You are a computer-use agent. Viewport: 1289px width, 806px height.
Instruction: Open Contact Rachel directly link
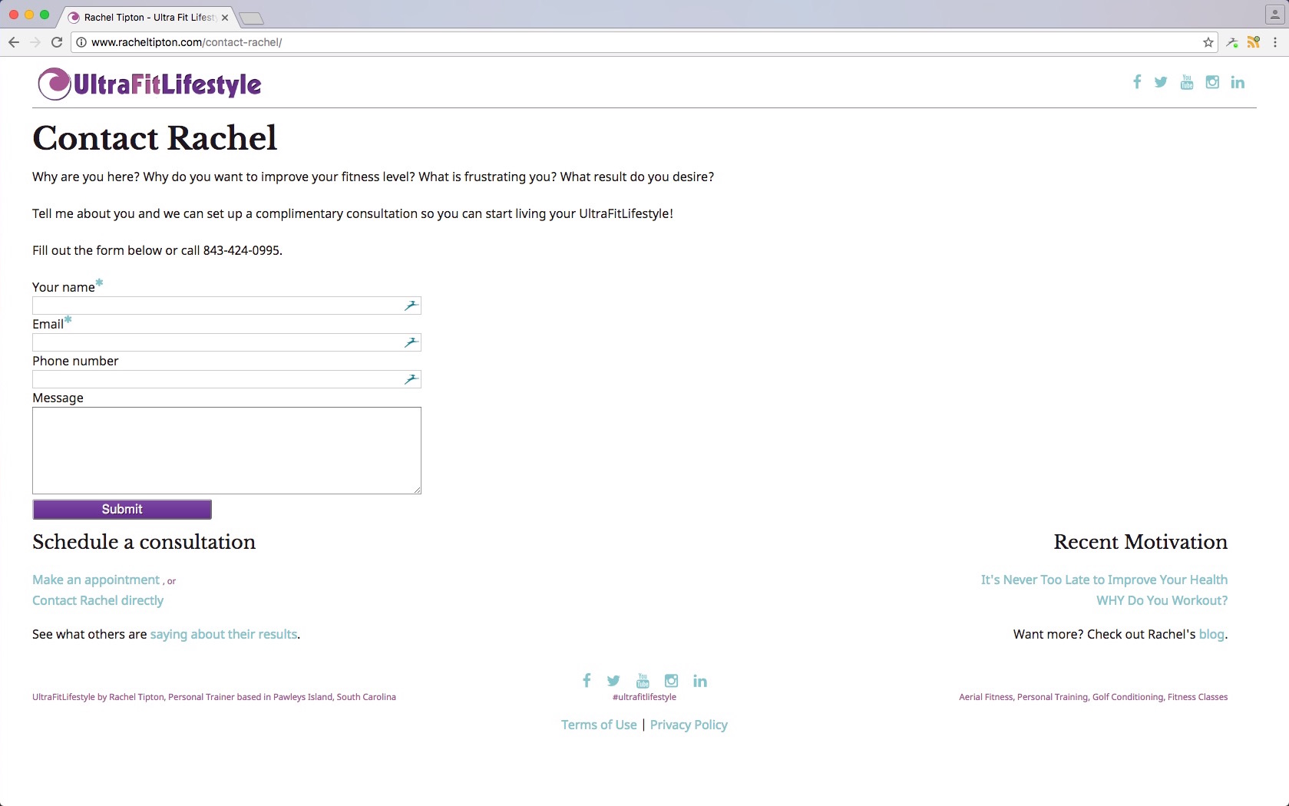tap(98, 600)
